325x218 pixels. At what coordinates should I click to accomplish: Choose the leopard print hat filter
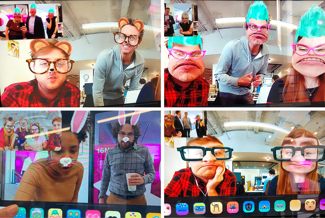[x=216, y=207]
